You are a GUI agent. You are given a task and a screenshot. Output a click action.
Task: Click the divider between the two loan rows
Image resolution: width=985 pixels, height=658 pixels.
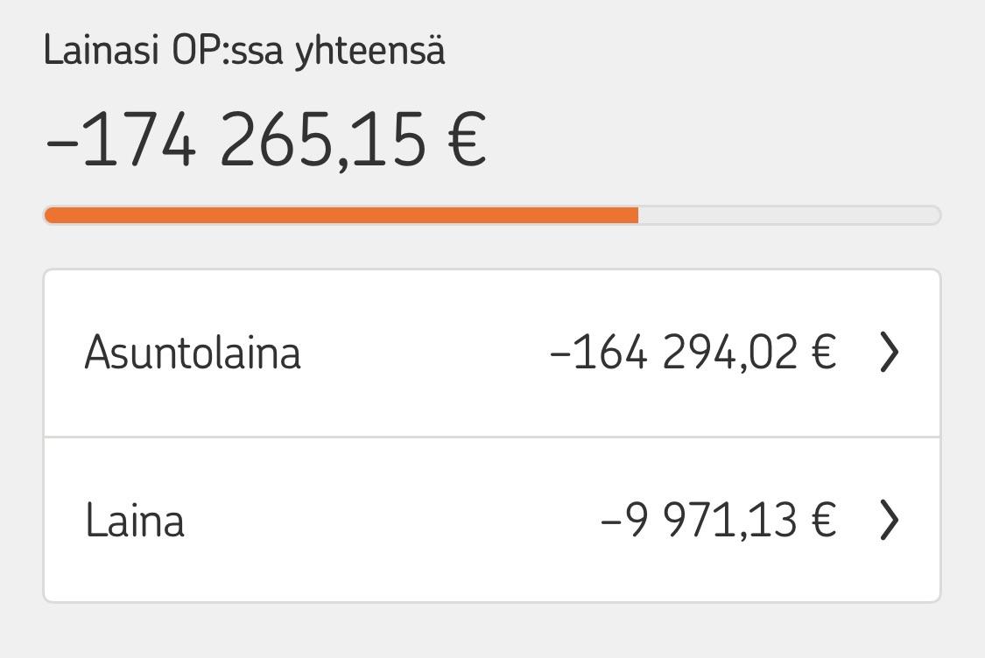click(x=492, y=435)
